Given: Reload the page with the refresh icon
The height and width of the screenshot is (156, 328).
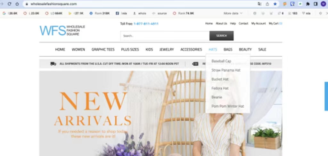Looking at the screenshot, I should pyautogui.click(x=9, y=4).
